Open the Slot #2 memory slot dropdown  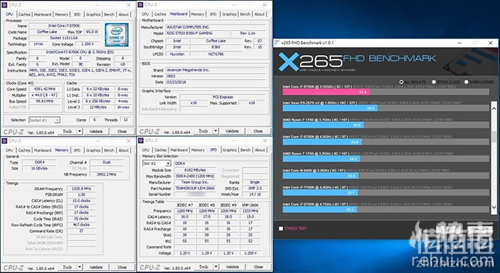[156, 164]
